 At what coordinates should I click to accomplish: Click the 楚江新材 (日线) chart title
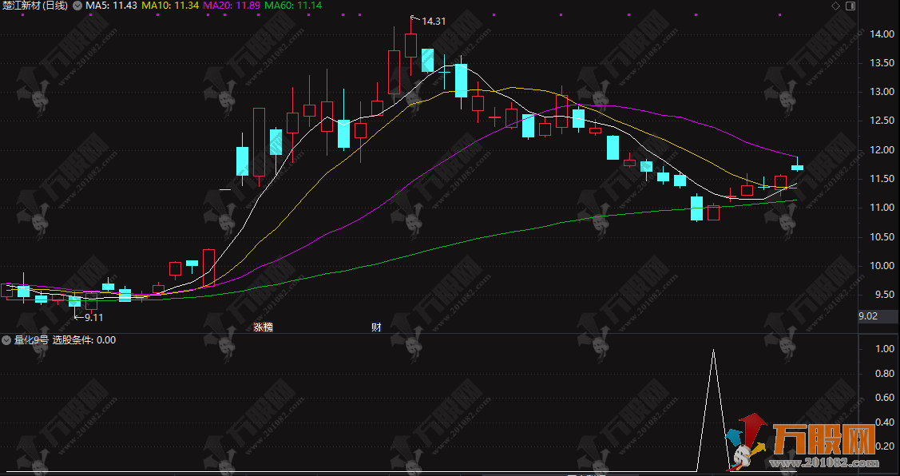[35, 6]
